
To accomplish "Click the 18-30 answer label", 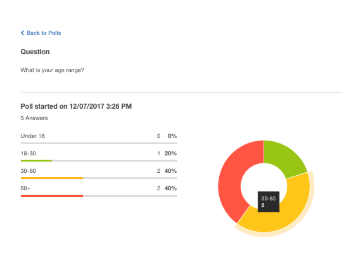I will [x=28, y=153].
